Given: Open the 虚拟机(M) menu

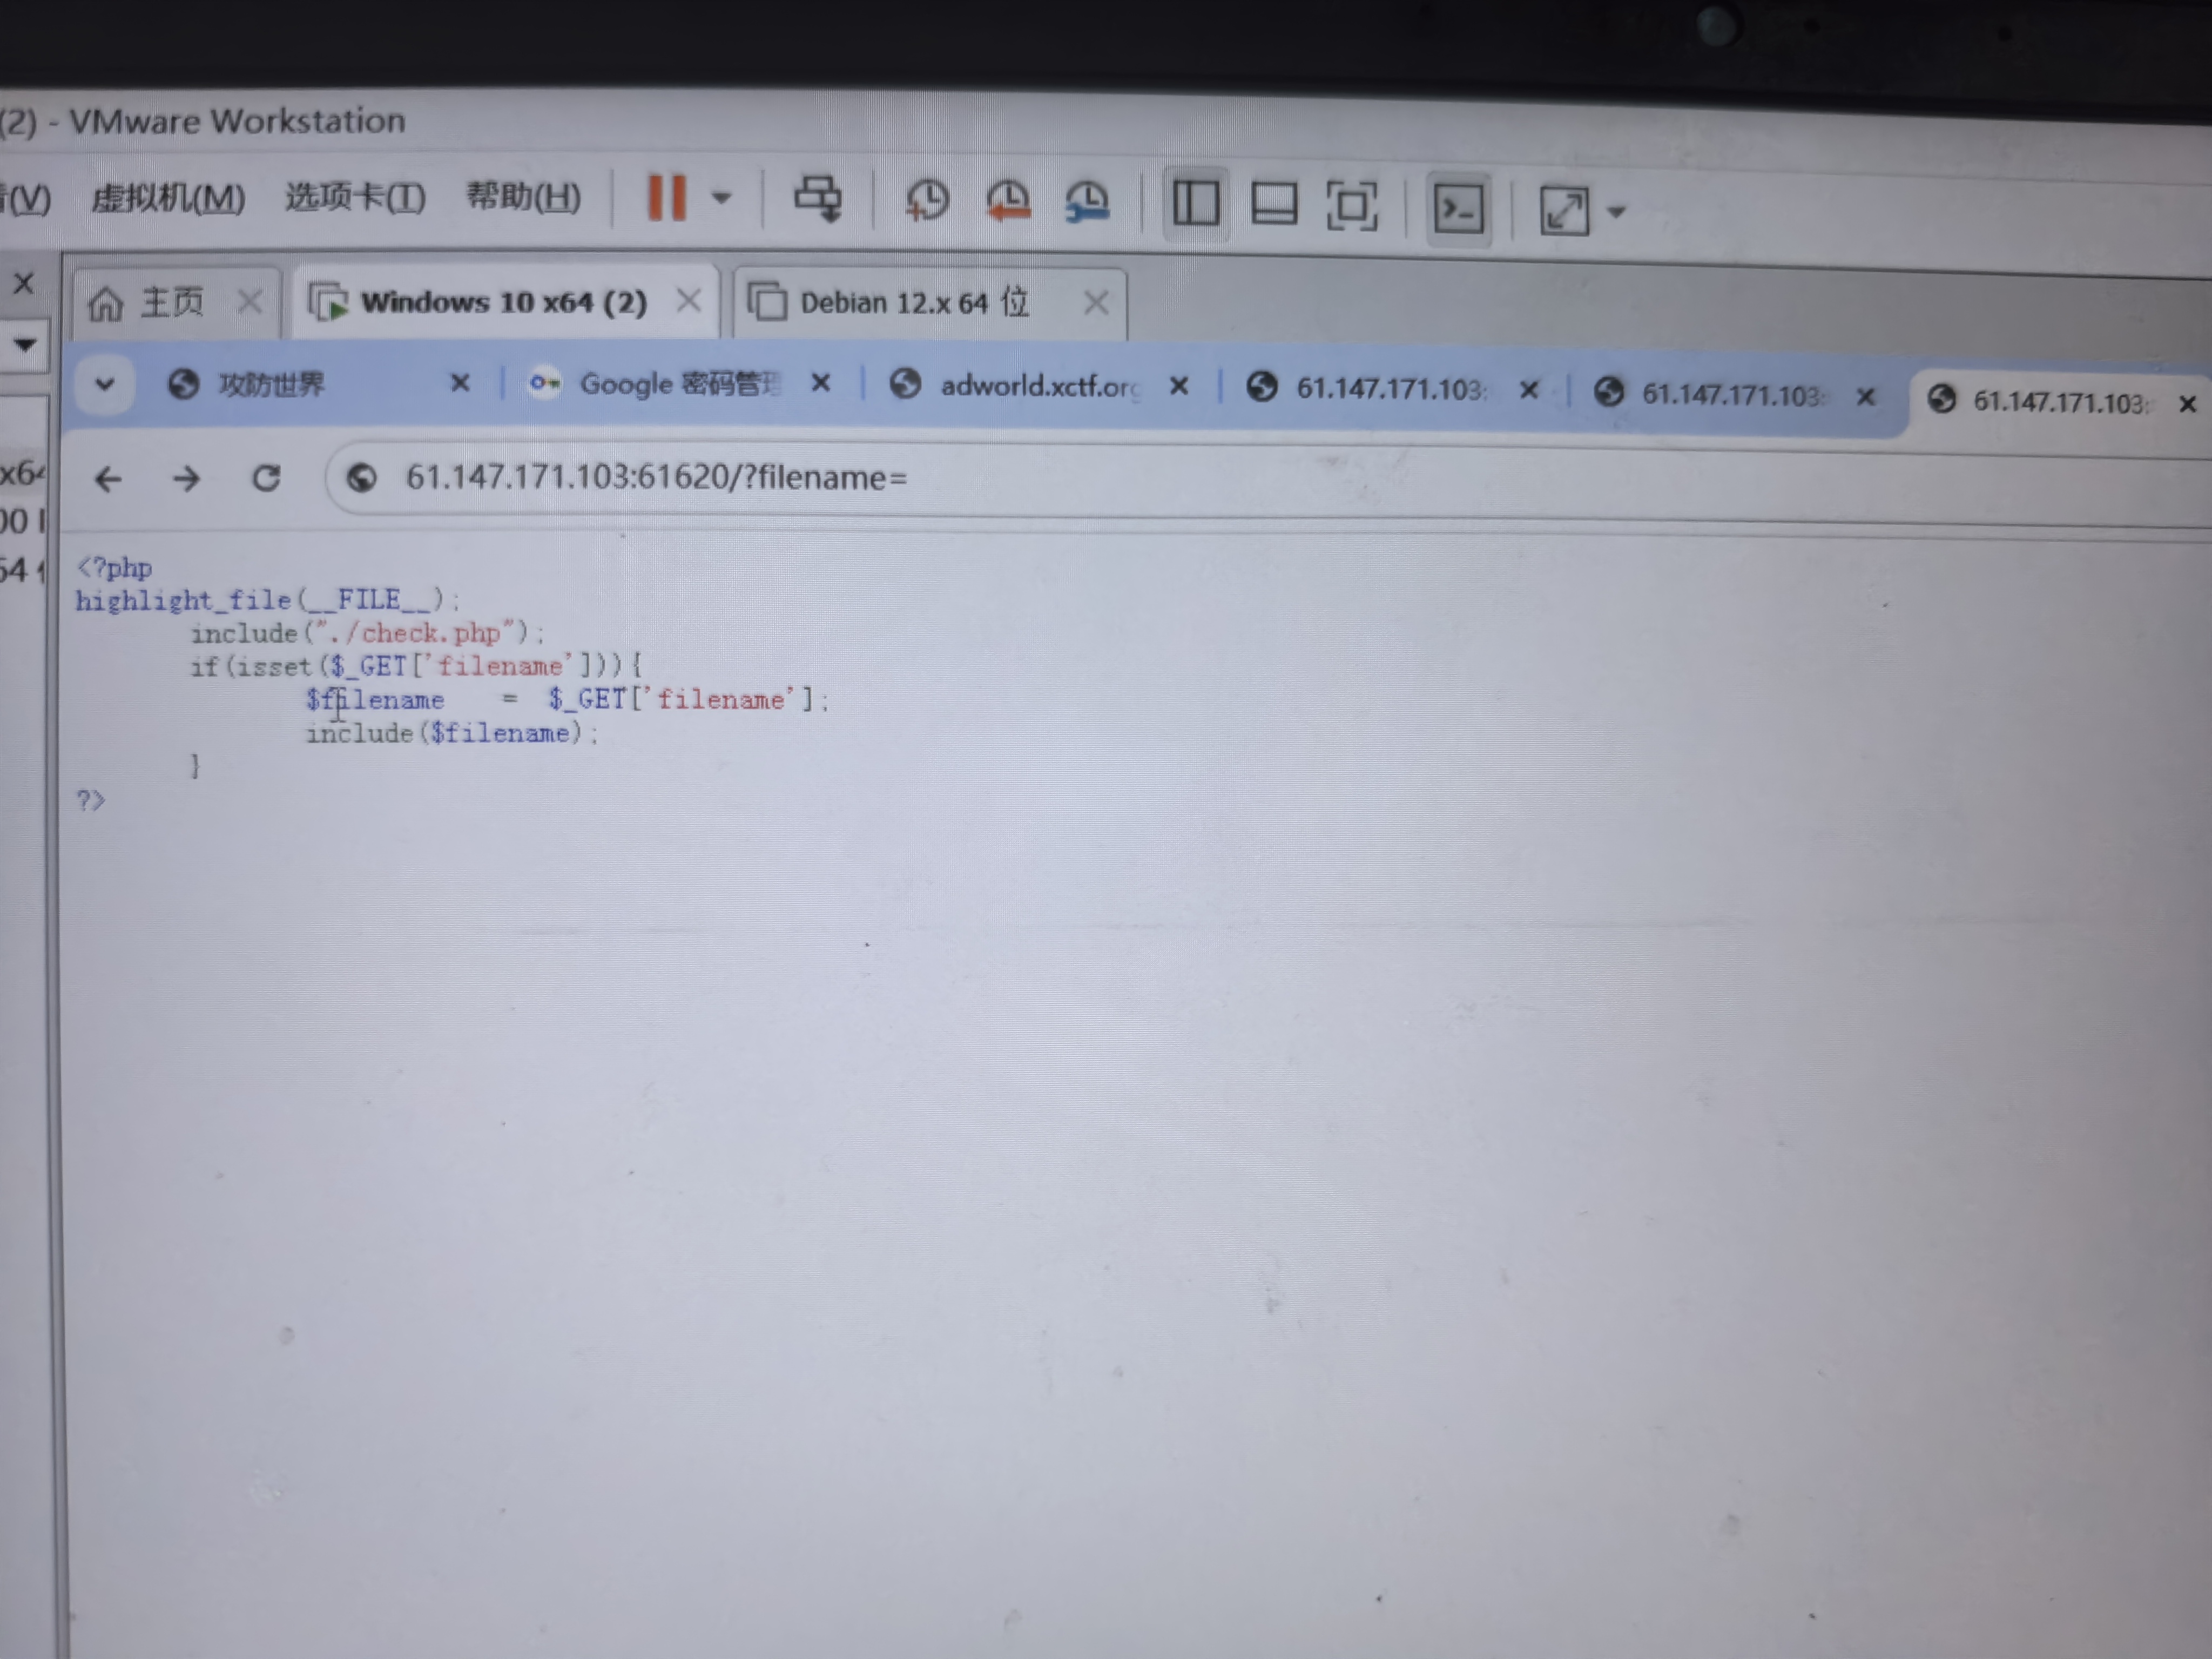Looking at the screenshot, I should [168, 197].
